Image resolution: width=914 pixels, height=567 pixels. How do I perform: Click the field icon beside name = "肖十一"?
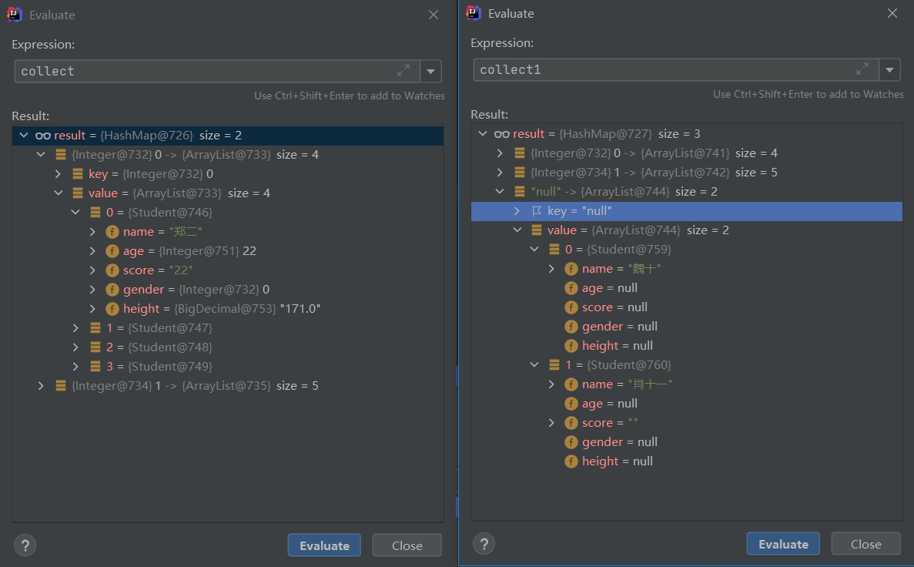571,384
